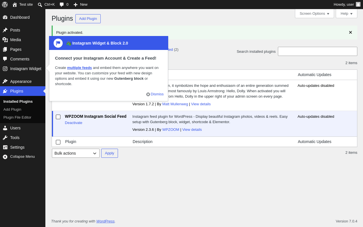Click the Instagram Widget & Block 2.0 title
This screenshot has width=363, height=227.
[x=100, y=43]
